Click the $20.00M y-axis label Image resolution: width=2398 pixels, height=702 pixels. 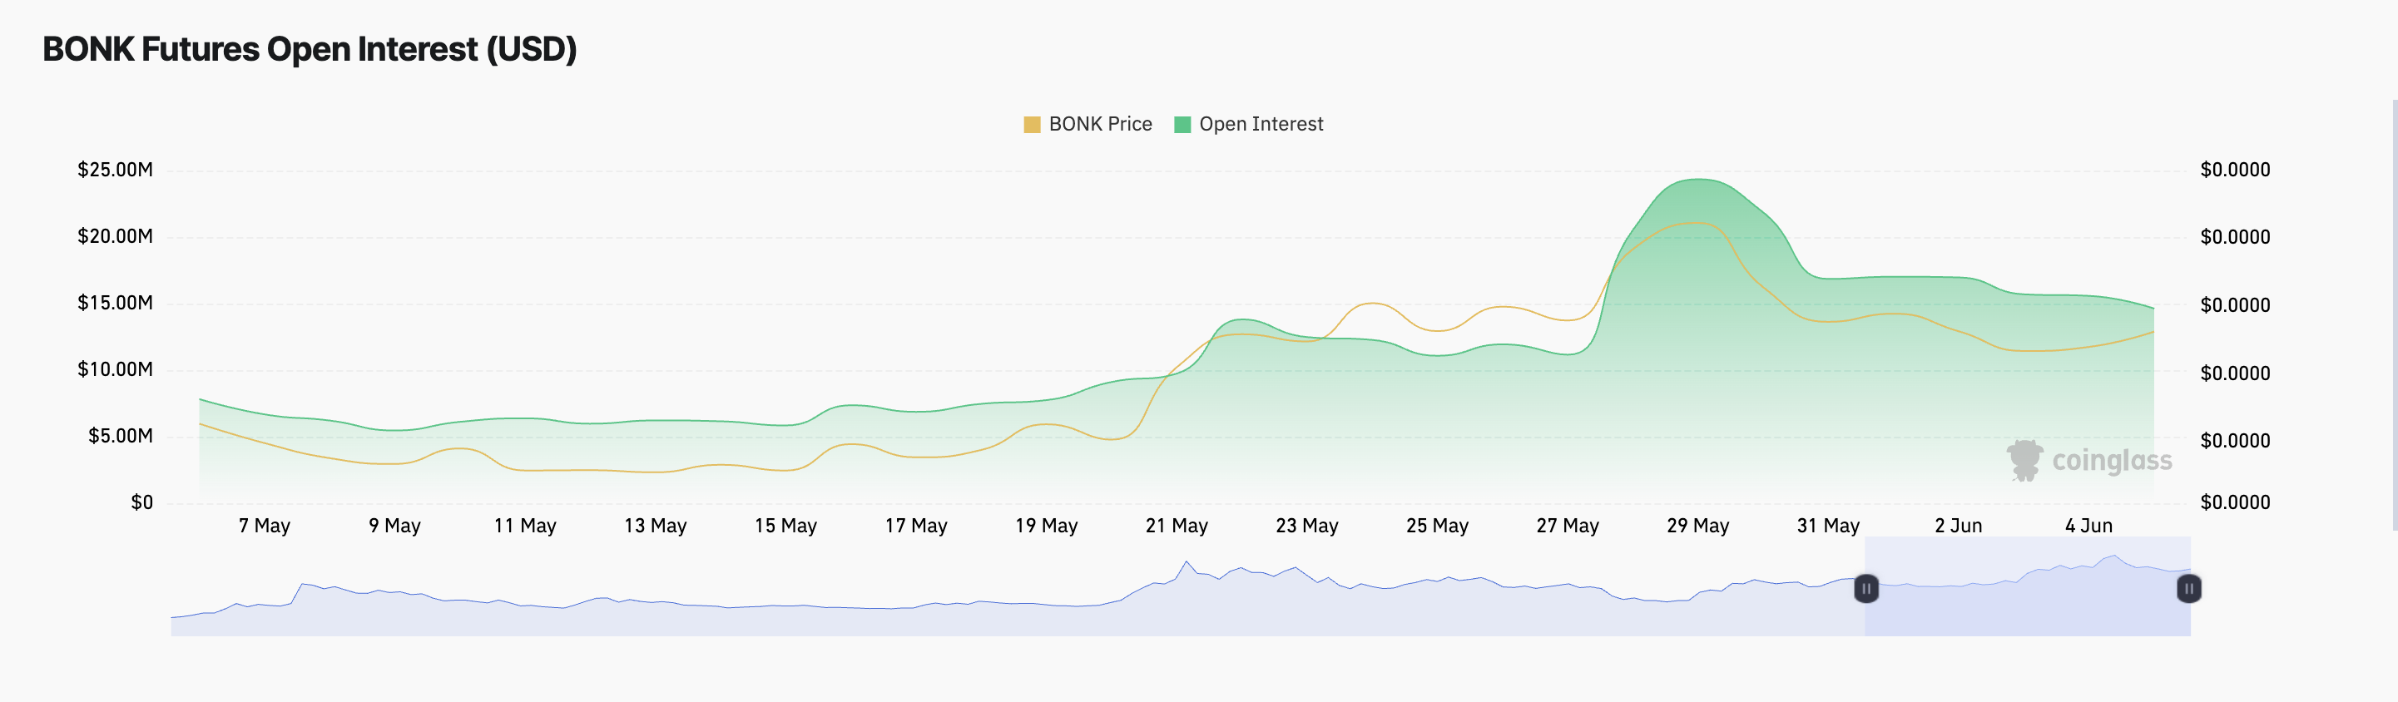[x=116, y=236]
